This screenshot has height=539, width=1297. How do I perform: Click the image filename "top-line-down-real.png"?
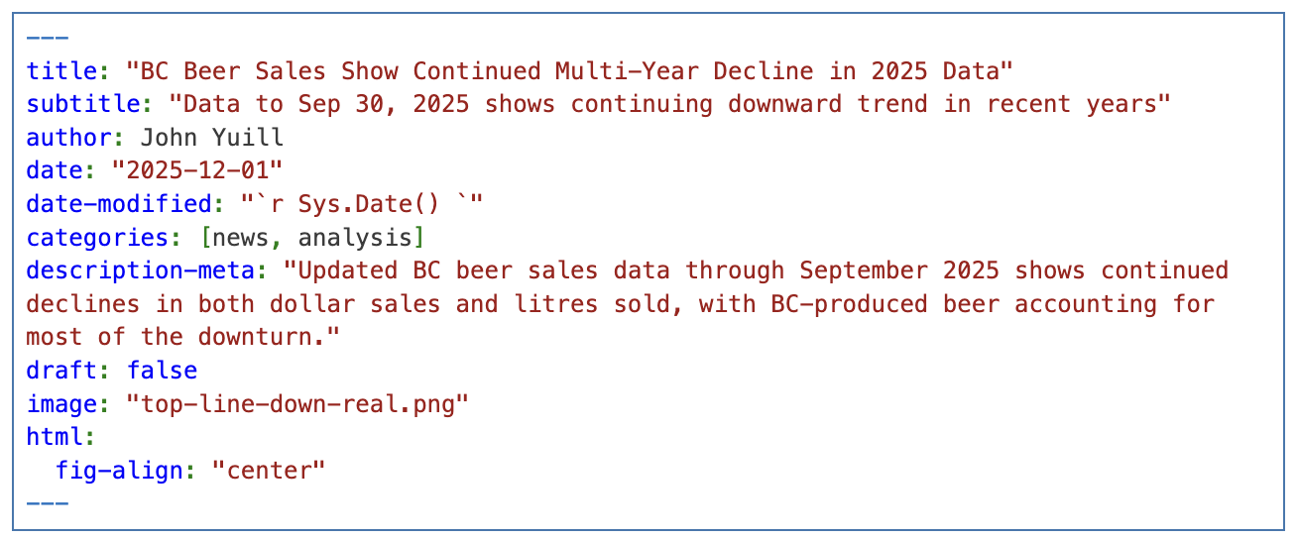(x=297, y=403)
